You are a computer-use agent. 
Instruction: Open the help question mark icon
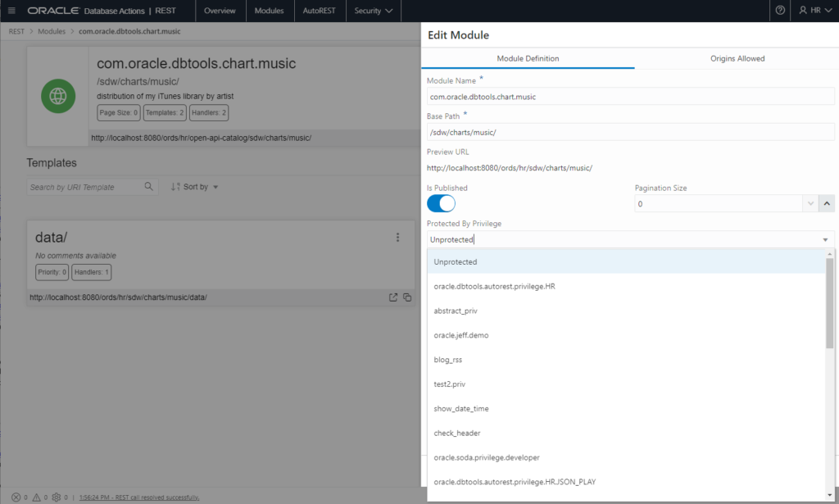pos(780,10)
